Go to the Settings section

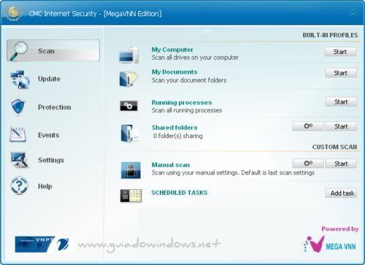(51, 160)
